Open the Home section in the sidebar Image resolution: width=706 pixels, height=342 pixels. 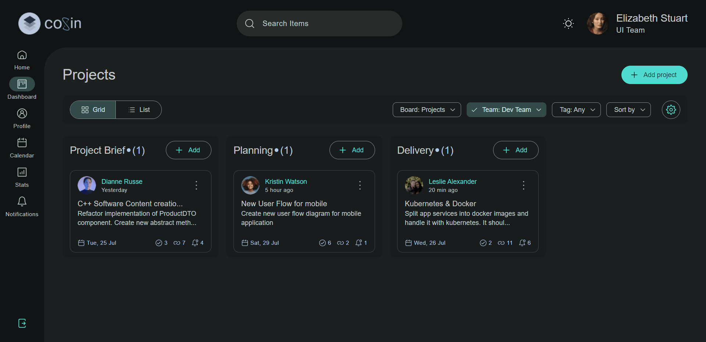point(21,60)
